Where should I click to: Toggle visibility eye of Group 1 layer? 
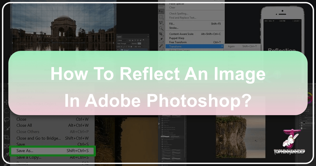[118, 50]
